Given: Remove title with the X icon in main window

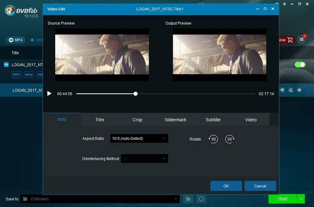Looking at the screenshot, I should point(299,90).
